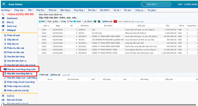Click the phone icon beside Hotline
This screenshot has width=198, height=106.
click(x=3, y=14)
